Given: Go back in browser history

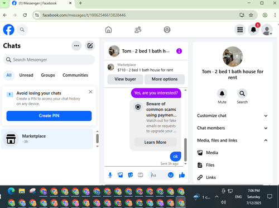Looking at the screenshot, I should click(x=5, y=15).
